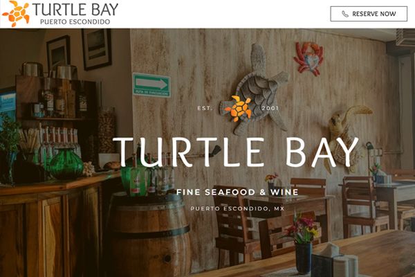415x277 pixels.
Task: Click the small orange turtle emblem in hero
Action: point(238,109)
